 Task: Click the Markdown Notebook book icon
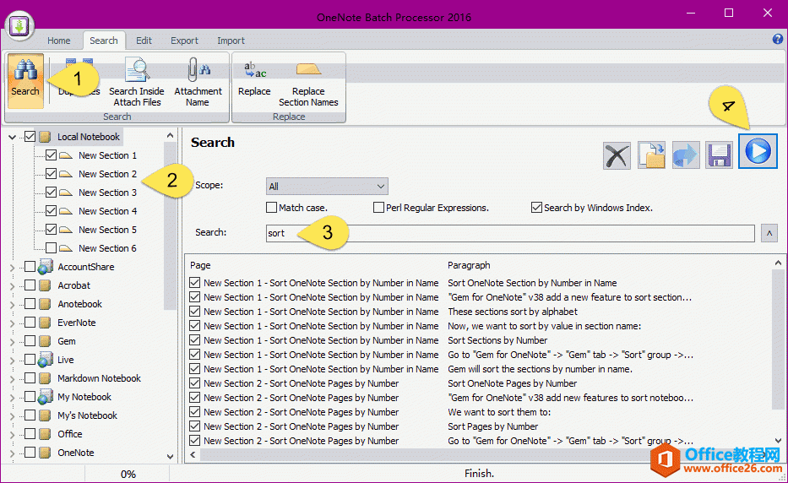click(46, 378)
